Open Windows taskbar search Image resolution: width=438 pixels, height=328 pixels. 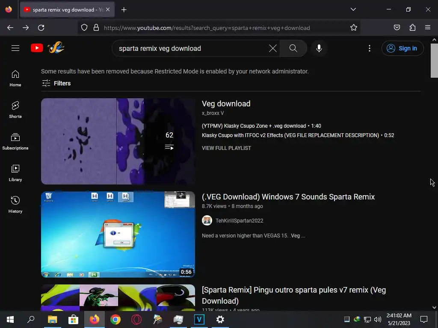click(31, 319)
